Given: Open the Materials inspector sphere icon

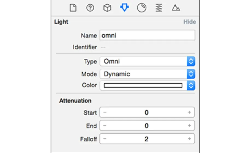Looking at the screenshot, I should 142,8.
